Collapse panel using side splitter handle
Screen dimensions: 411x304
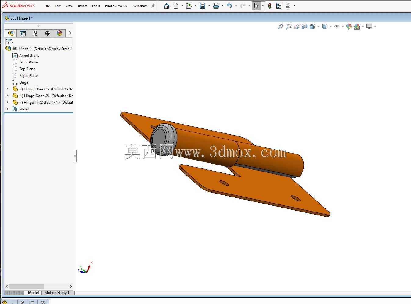point(75,156)
